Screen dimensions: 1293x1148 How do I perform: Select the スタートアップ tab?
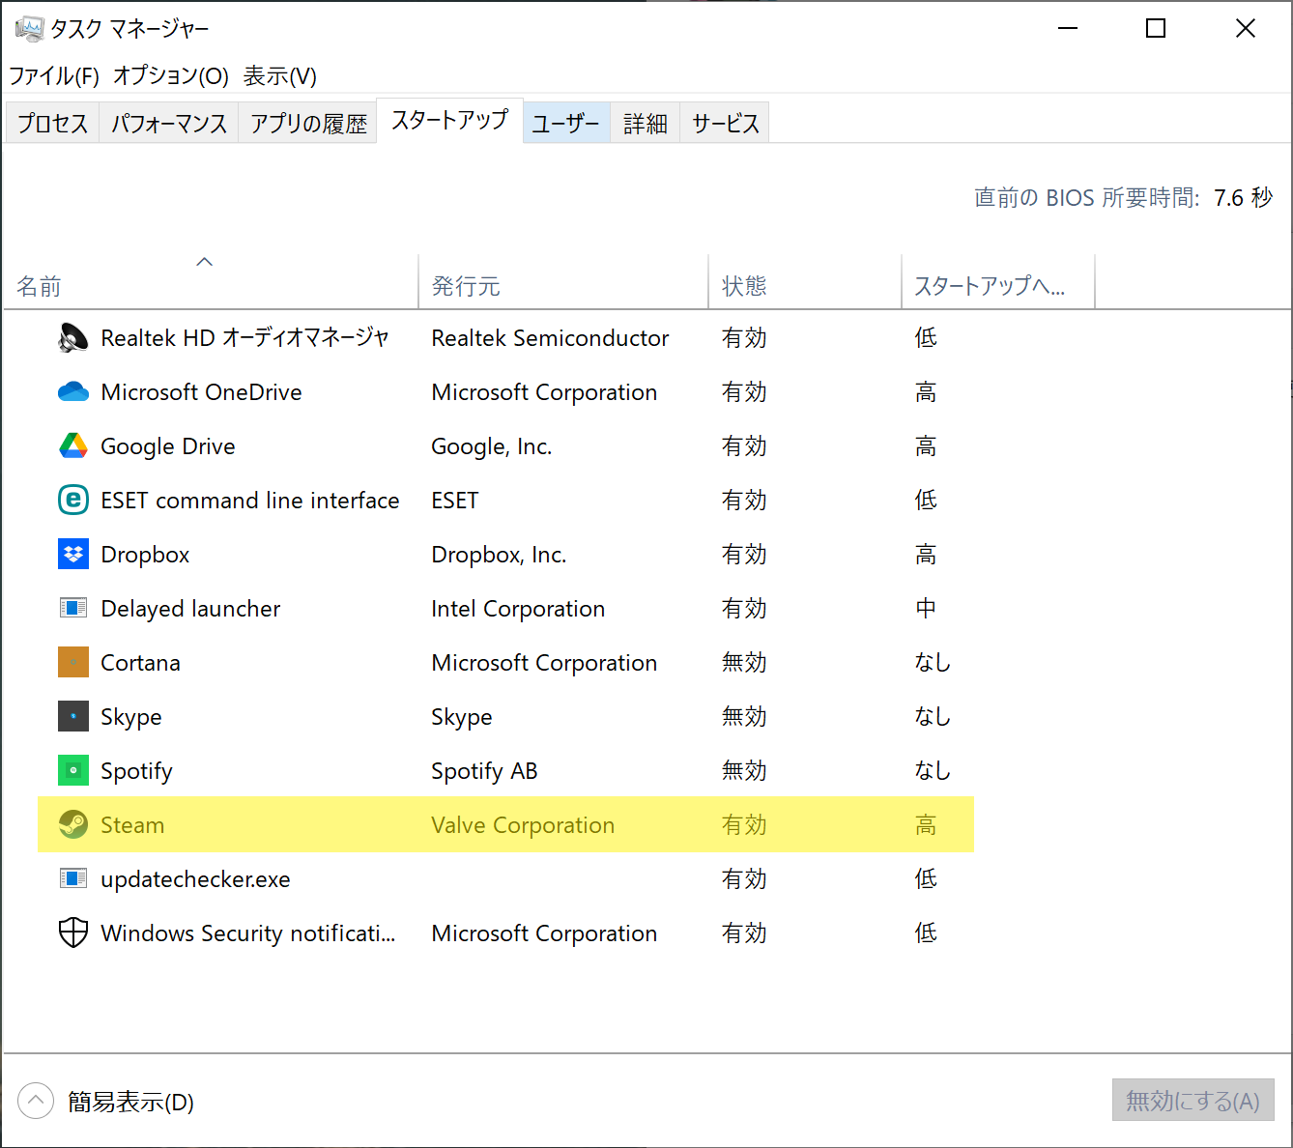(450, 121)
